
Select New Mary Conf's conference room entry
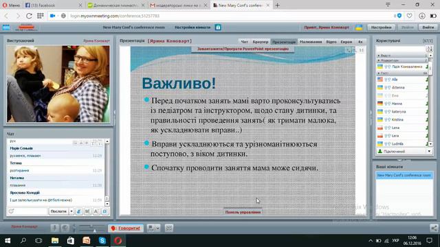[404, 176]
